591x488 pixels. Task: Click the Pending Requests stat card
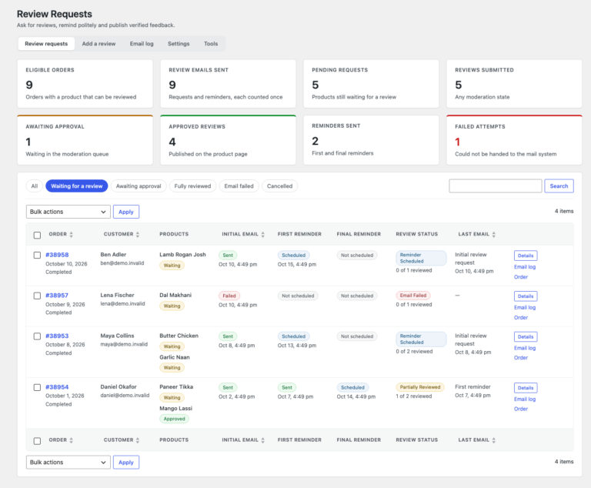tap(371, 84)
